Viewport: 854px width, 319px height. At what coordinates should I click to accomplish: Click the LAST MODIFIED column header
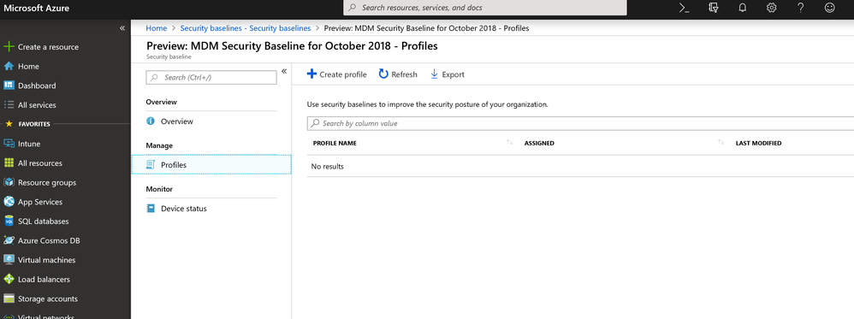tap(758, 143)
